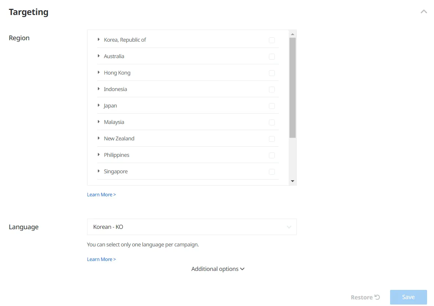Expand the New Zealand disclosure arrow
Screen dimensions: 434x306
tap(99, 138)
